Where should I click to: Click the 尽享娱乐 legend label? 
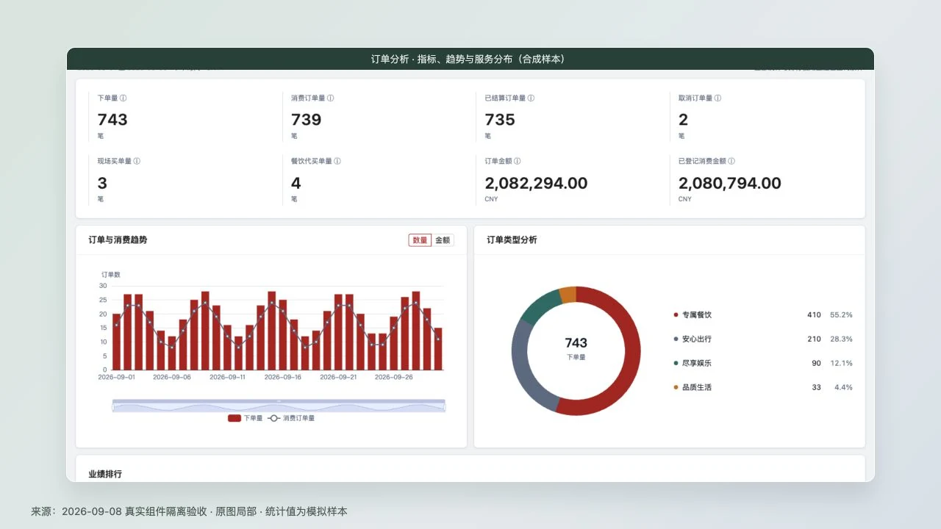[697, 363]
